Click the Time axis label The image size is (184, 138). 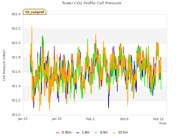coord(163,123)
